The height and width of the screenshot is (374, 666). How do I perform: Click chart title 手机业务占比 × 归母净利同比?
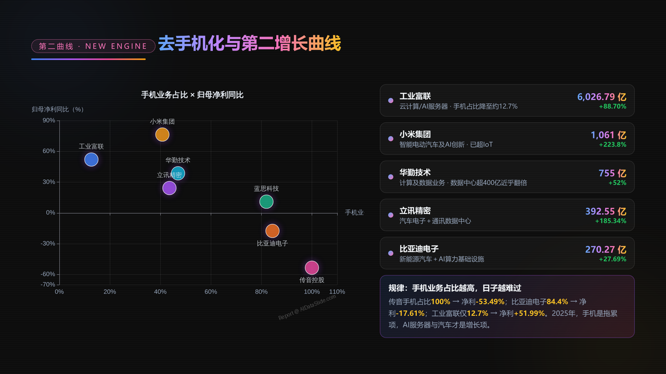coord(193,95)
